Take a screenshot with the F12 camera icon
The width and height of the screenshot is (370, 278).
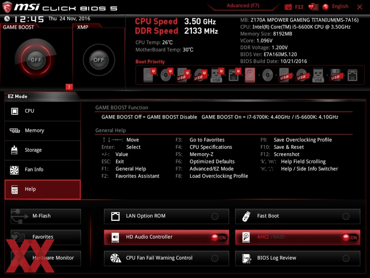click(x=288, y=7)
